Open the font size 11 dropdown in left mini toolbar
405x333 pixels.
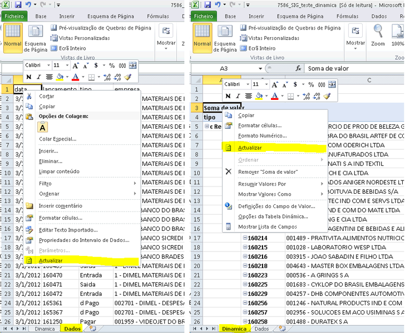(67, 65)
